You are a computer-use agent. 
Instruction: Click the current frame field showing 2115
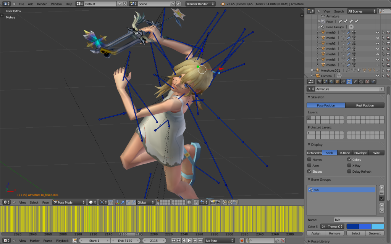tap(154, 241)
